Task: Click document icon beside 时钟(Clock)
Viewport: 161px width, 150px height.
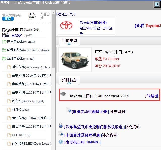Action: click(9, 110)
